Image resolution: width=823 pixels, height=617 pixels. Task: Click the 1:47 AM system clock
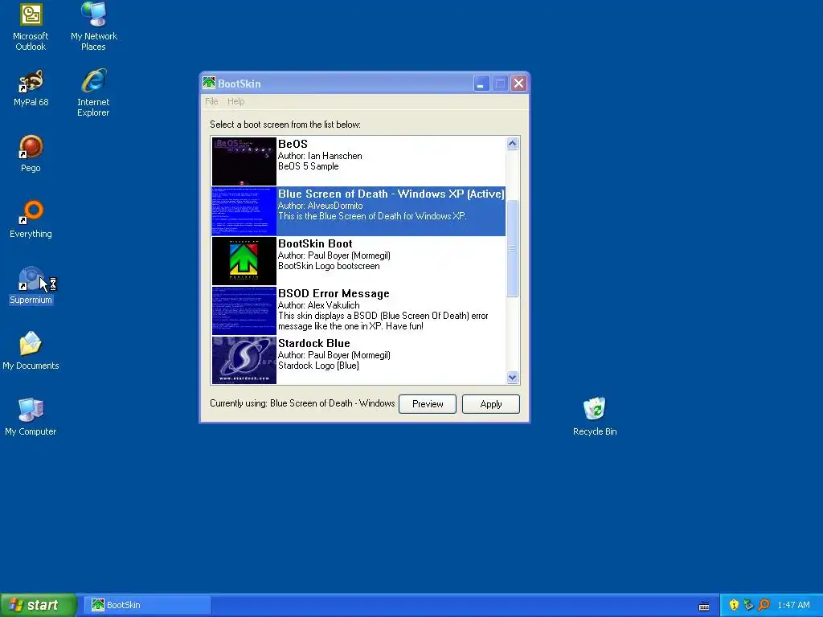(793, 605)
